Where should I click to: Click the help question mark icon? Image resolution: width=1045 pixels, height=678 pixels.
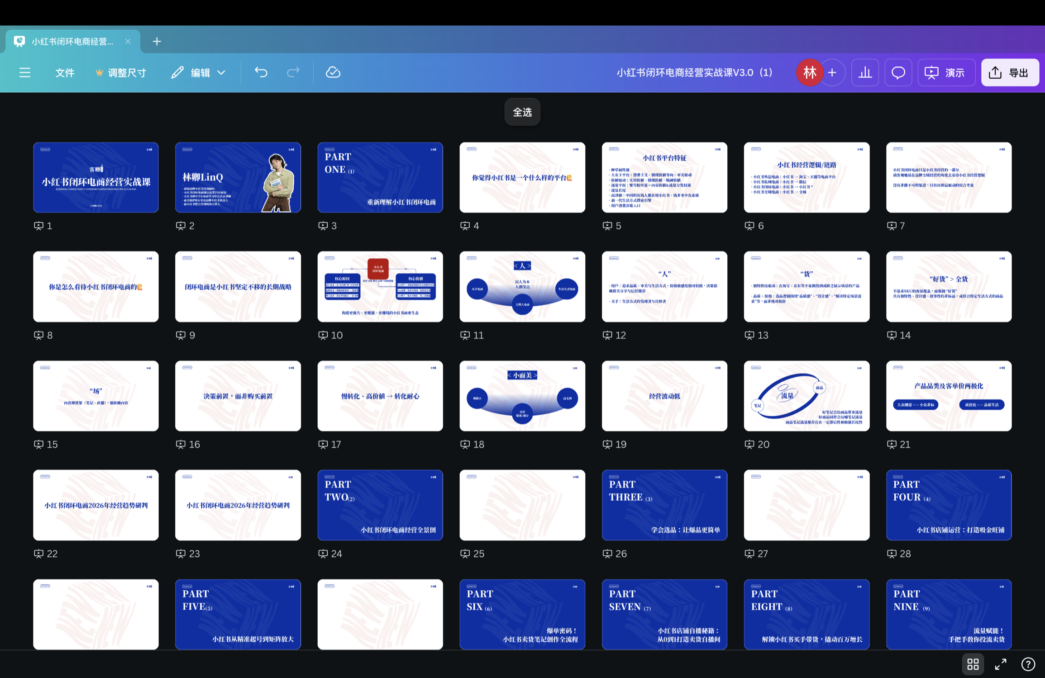click(1028, 664)
